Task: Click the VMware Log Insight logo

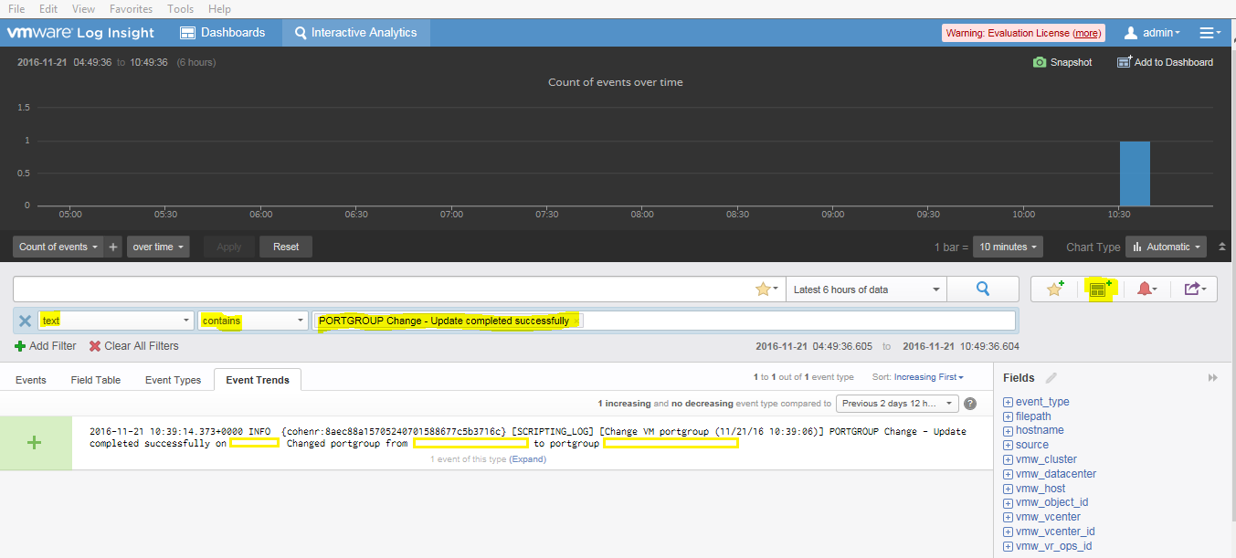Action: click(x=81, y=33)
